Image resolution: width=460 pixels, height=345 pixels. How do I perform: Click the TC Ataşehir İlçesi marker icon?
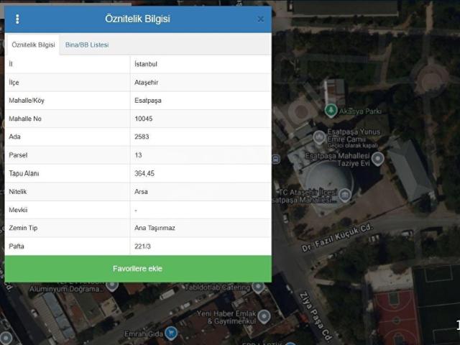345,195
